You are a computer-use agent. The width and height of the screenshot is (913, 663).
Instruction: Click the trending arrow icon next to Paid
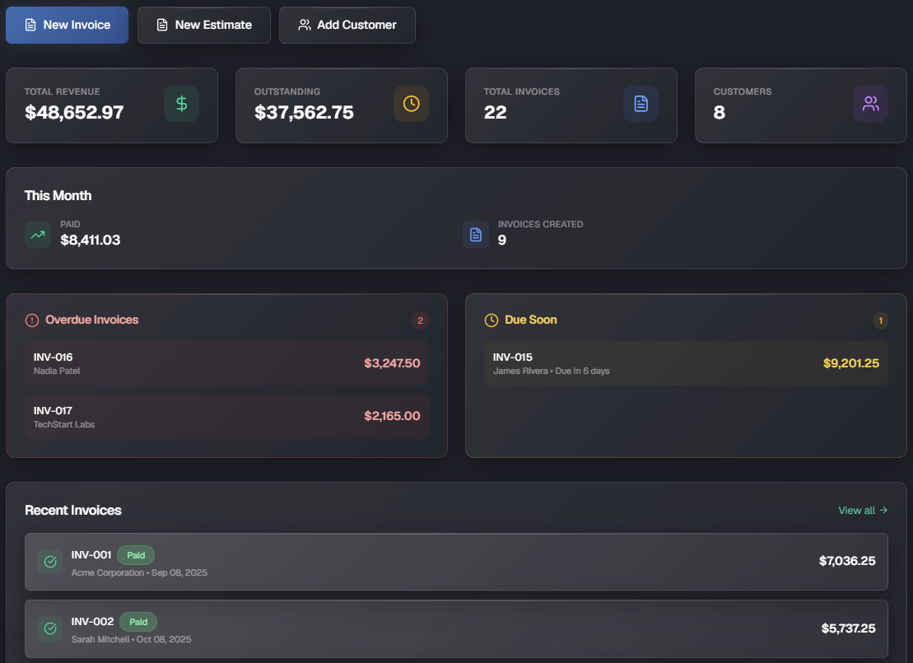coord(37,234)
